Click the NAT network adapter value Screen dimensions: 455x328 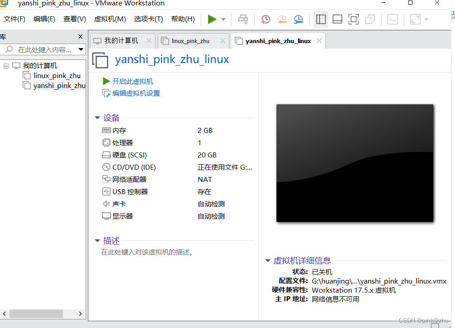pyautogui.click(x=204, y=180)
